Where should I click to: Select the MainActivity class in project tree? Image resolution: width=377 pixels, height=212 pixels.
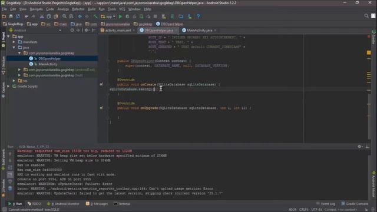(48, 64)
